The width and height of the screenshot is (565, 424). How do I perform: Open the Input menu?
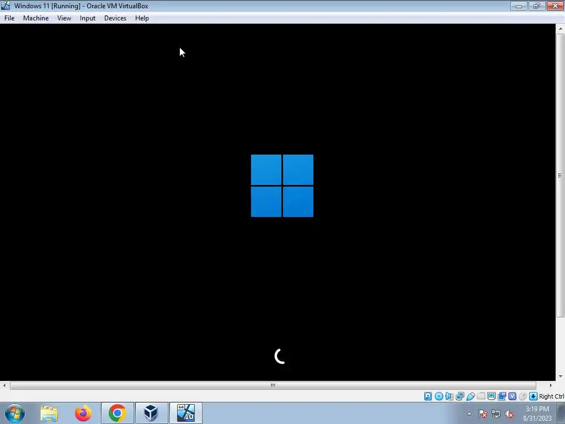pyautogui.click(x=88, y=18)
